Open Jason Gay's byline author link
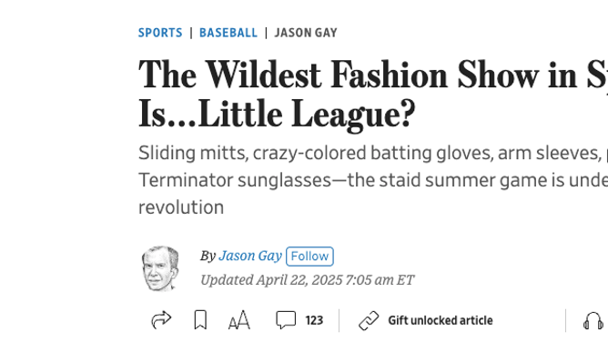Image resolution: width=608 pixels, height=342 pixels. tap(250, 256)
